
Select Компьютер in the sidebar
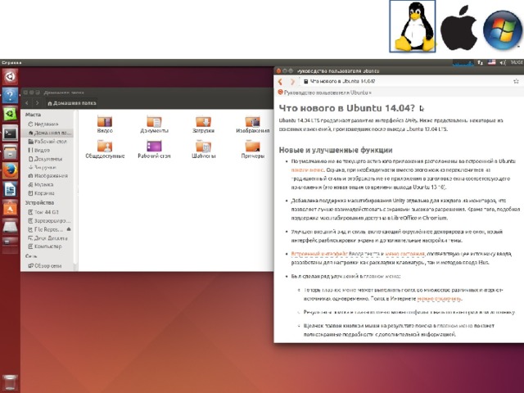[x=48, y=246]
